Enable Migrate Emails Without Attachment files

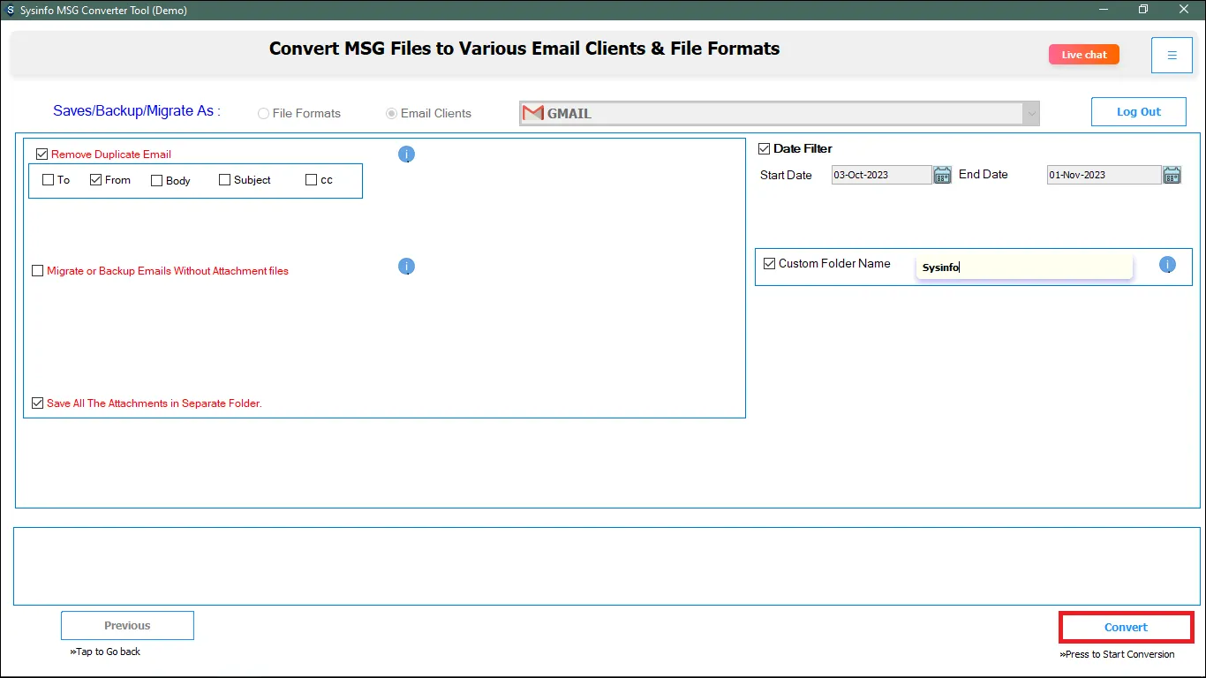pyautogui.click(x=38, y=271)
